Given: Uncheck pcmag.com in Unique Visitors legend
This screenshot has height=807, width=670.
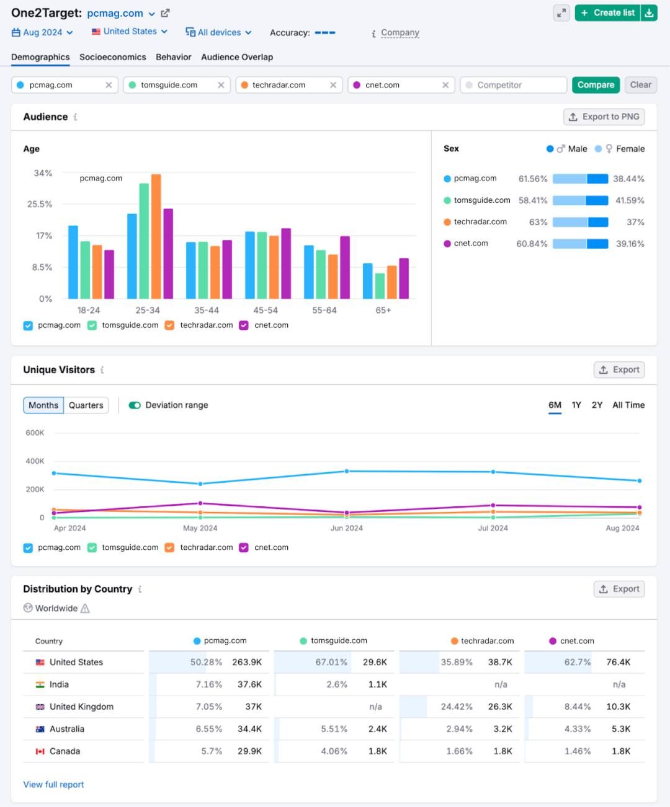Looking at the screenshot, I should [28, 548].
